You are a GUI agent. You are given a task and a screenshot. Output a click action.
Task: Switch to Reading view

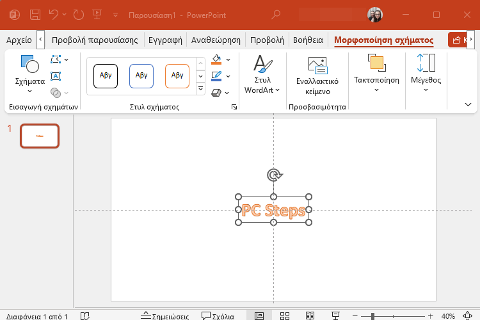(310, 316)
